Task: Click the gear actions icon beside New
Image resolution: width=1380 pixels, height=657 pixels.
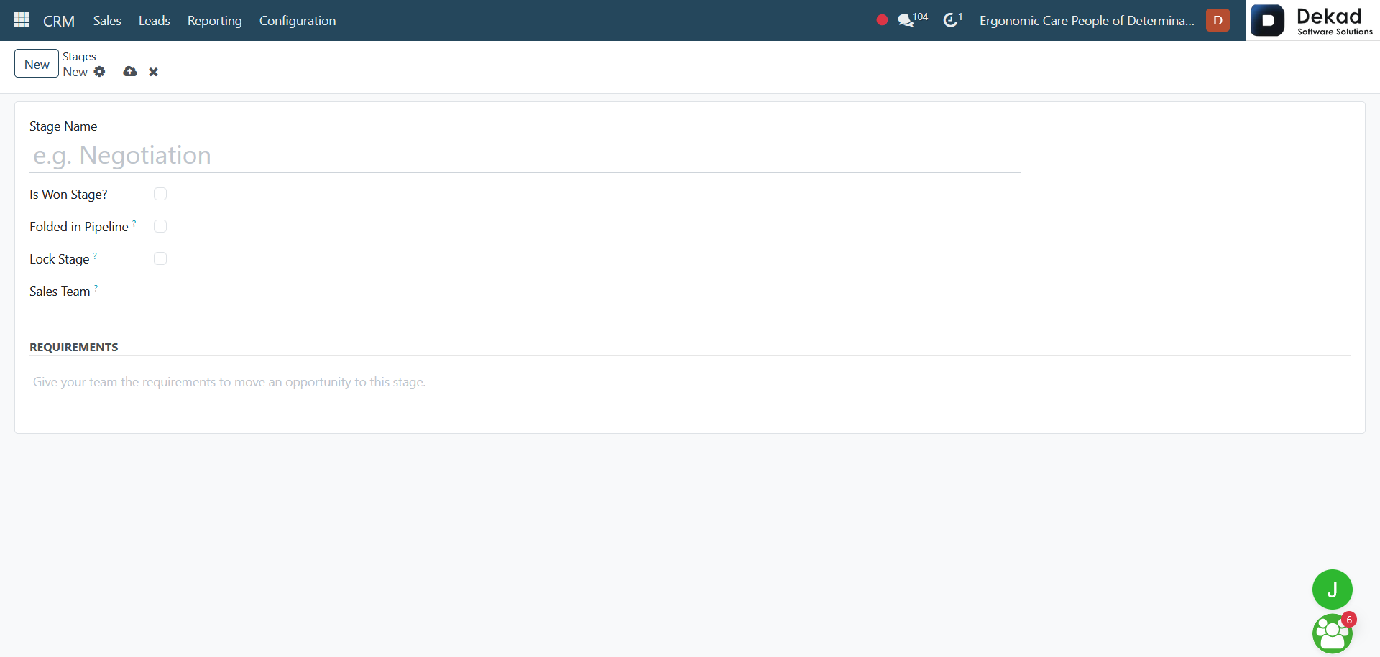Action: pyautogui.click(x=100, y=72)
